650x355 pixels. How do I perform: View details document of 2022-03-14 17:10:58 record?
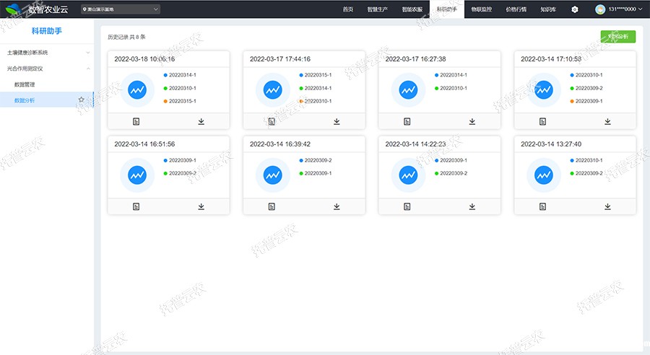click(x=542, y=121)
